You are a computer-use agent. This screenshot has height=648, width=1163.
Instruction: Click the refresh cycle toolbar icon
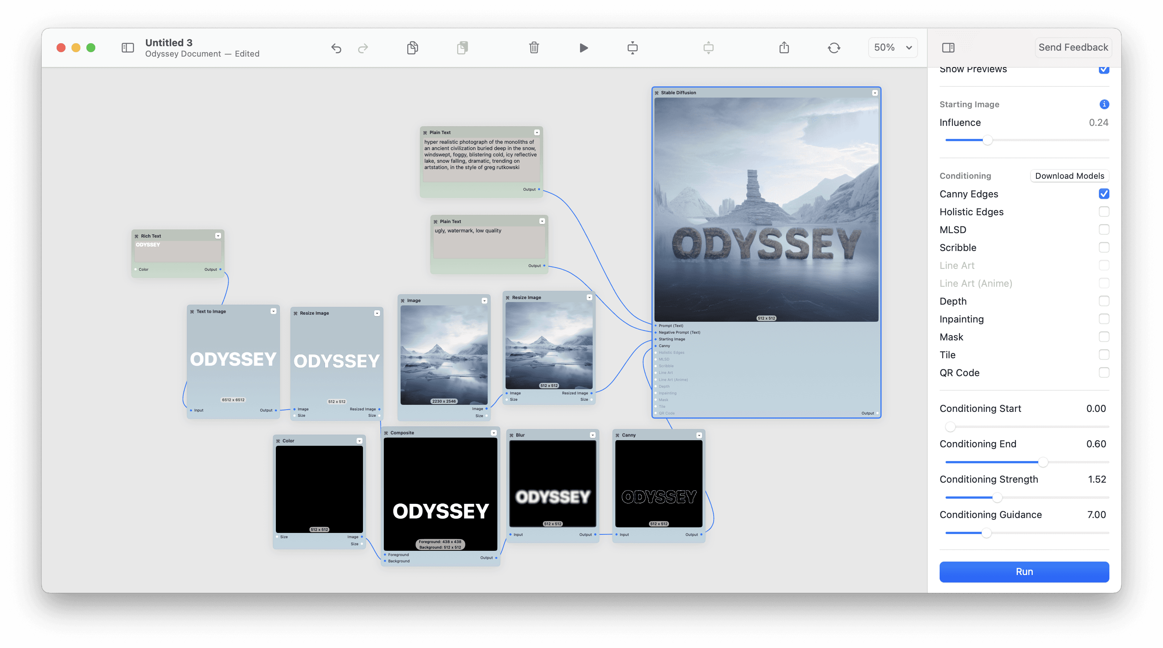point(834,47)
